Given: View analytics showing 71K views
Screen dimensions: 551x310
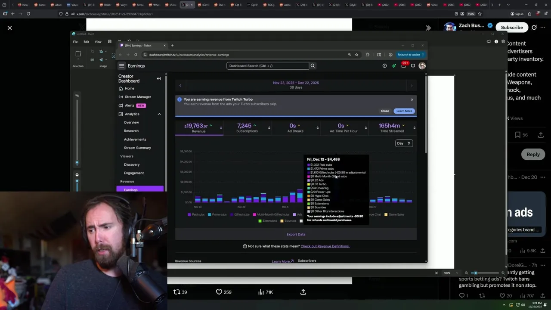Looking at the screenshot, I should (265, 292).
